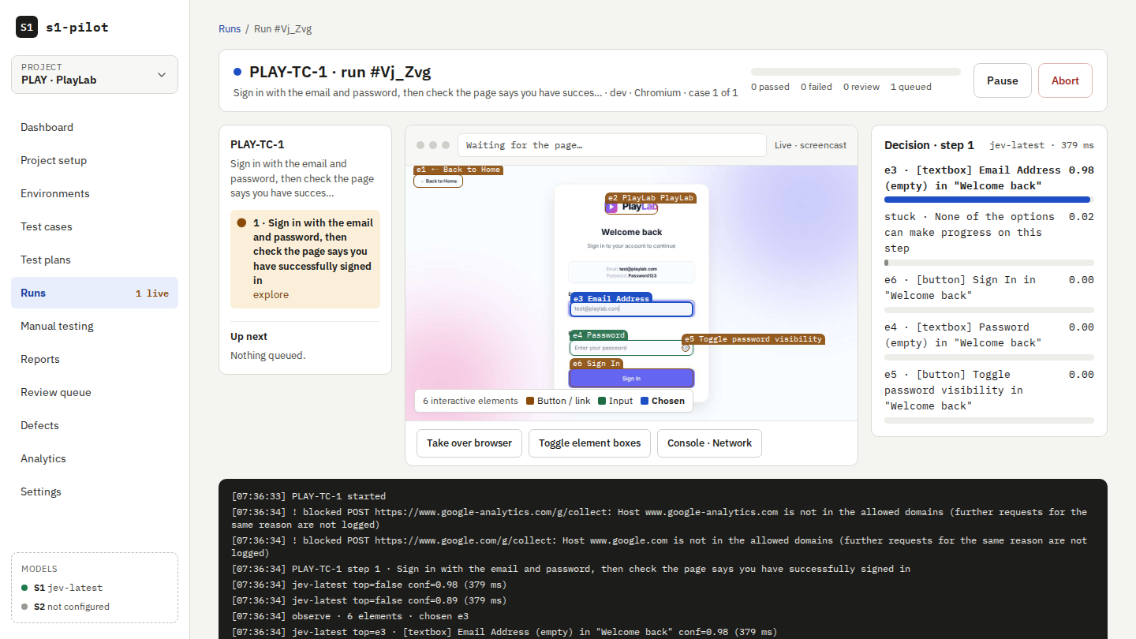This screenshot has width=1136, height=639.
Task: Open the Review queue
Action: tap(95, 392)
